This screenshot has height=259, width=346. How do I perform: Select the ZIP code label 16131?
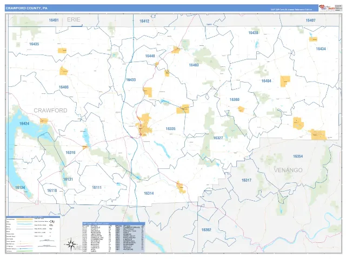click(x=68, y=179)
